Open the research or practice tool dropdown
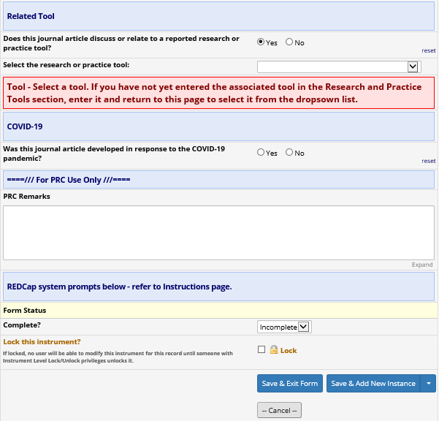The image size is (439, 421). 338,67
